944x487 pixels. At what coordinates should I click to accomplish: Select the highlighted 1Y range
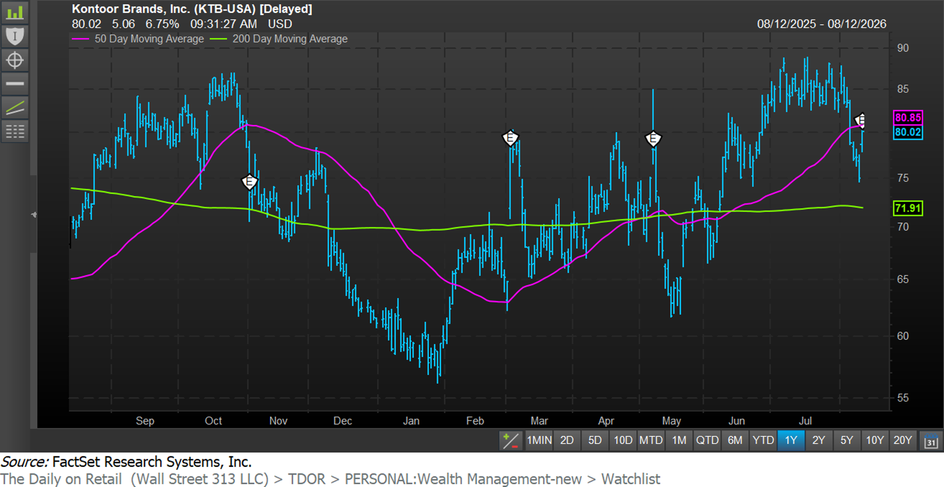(791, 441)
